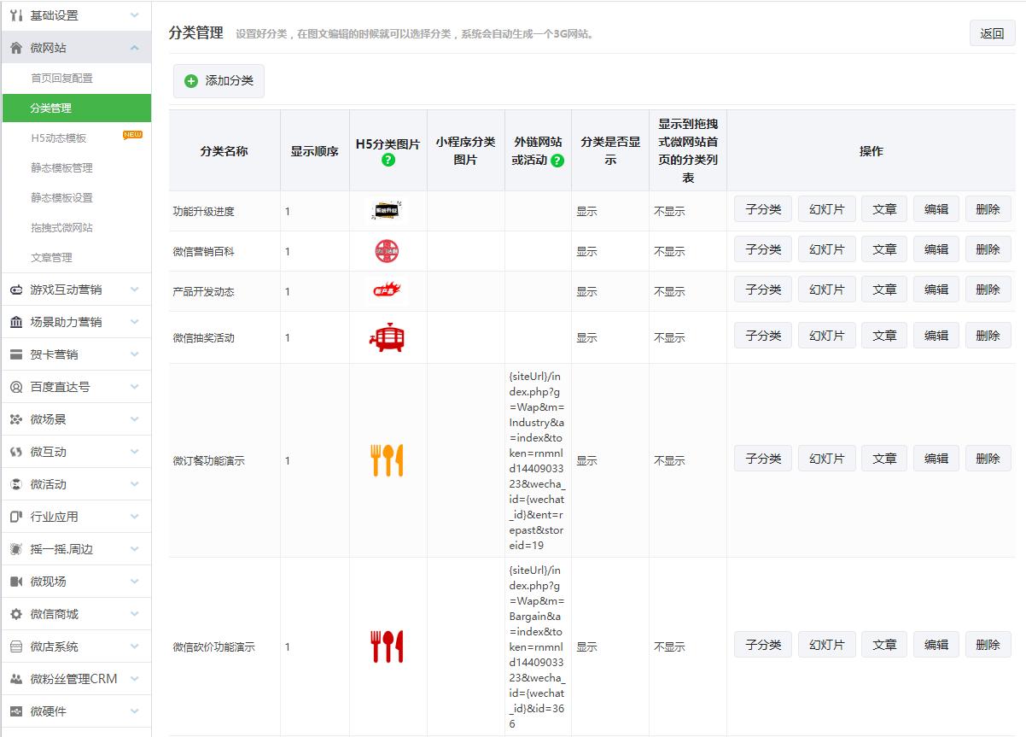Click the red round 微信营销百科 category icon
This screenshot has width=1026, height=737.
point(387,251)
